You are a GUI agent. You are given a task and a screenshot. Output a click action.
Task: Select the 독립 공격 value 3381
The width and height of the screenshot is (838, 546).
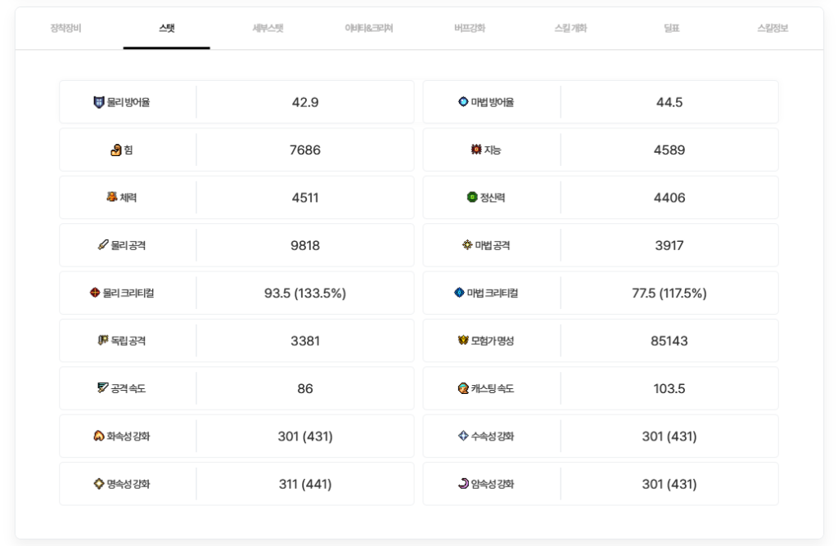click(x=305, y=341)
